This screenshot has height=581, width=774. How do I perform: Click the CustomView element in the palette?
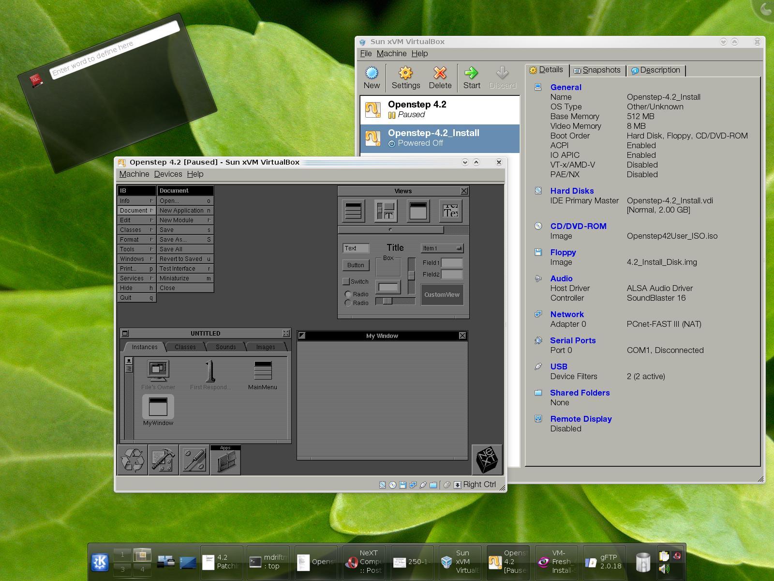coord(442,294)
